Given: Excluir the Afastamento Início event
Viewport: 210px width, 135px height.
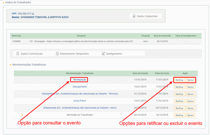Looking at the screenshot, I should tap(191, 108).
